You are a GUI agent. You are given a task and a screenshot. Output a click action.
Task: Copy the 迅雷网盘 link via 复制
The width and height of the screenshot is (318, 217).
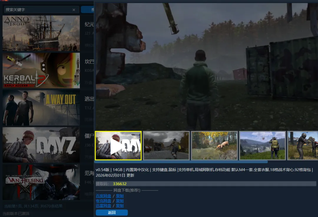[x=120, y=206]
